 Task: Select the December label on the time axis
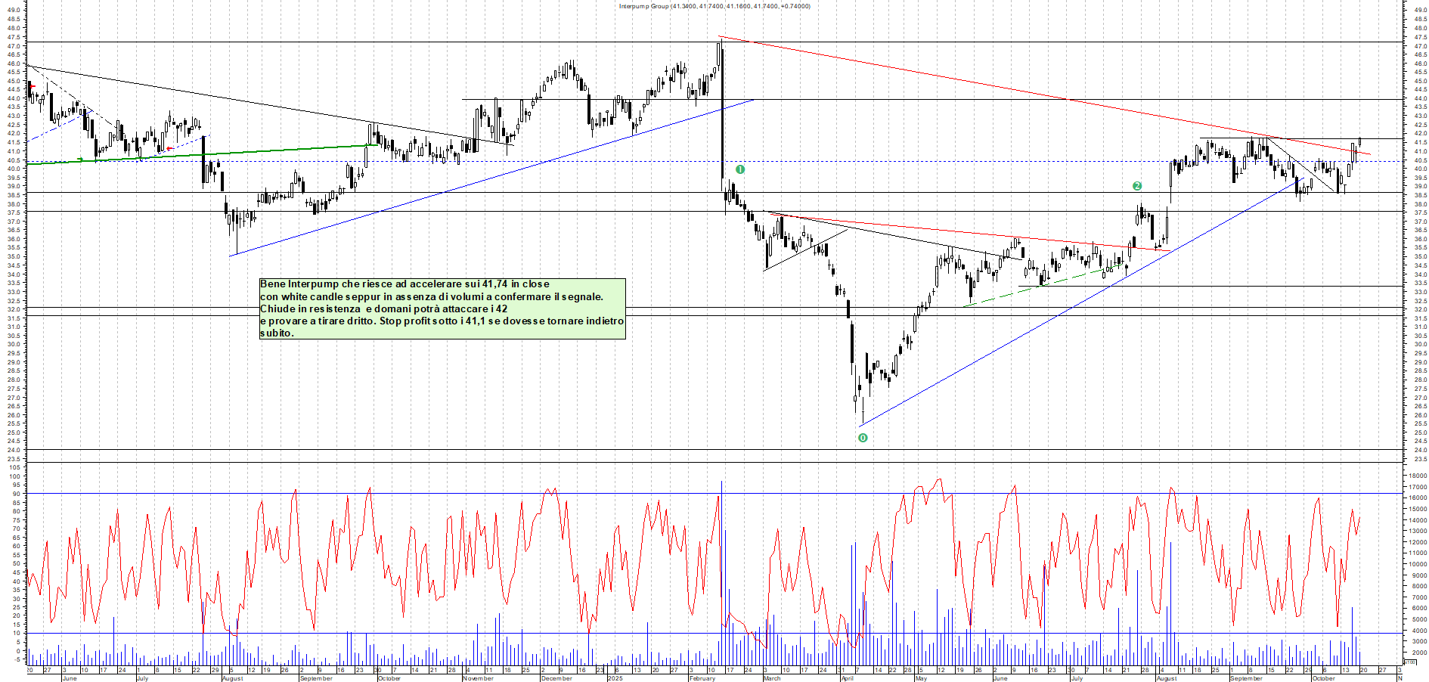(x=556, y=678)
